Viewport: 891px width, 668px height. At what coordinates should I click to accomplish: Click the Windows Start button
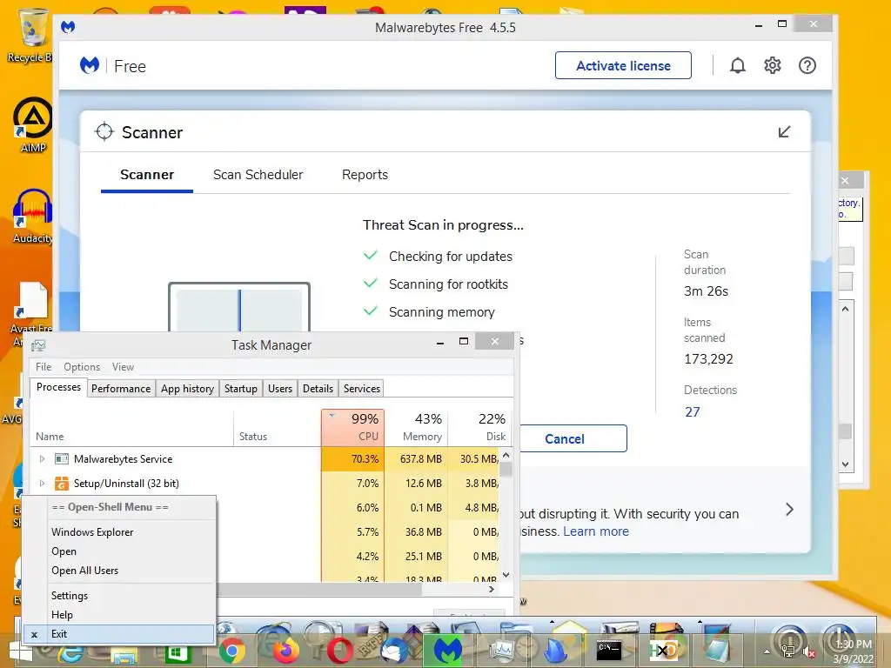point(21,651)
